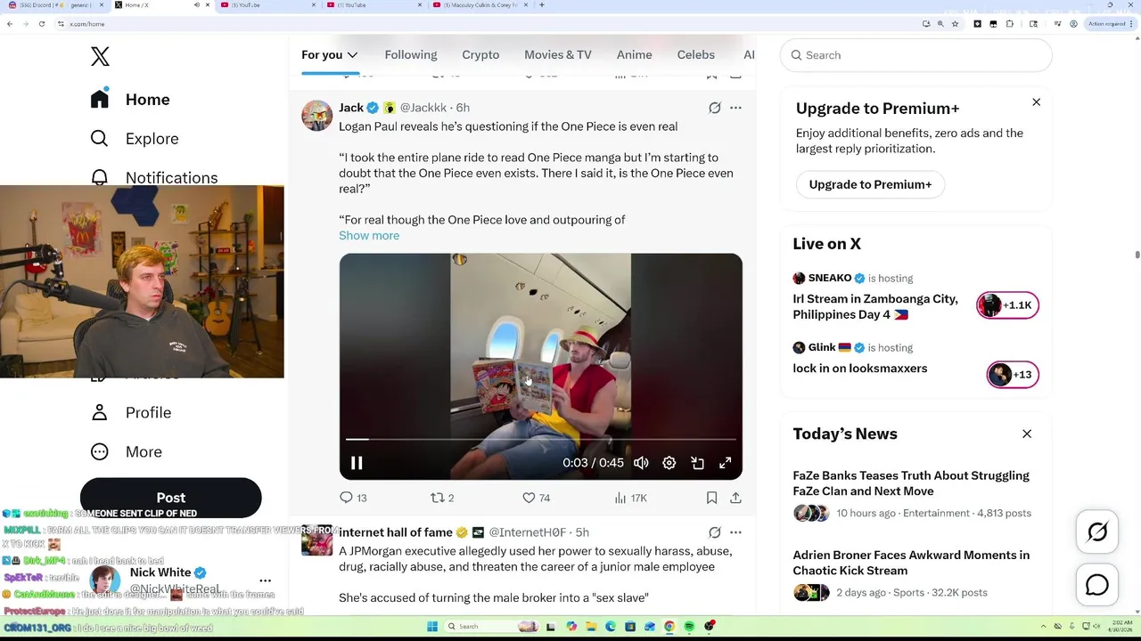Switch to the Anime tab
Screen dimensions: 1141x641
(x=634, y=54)
